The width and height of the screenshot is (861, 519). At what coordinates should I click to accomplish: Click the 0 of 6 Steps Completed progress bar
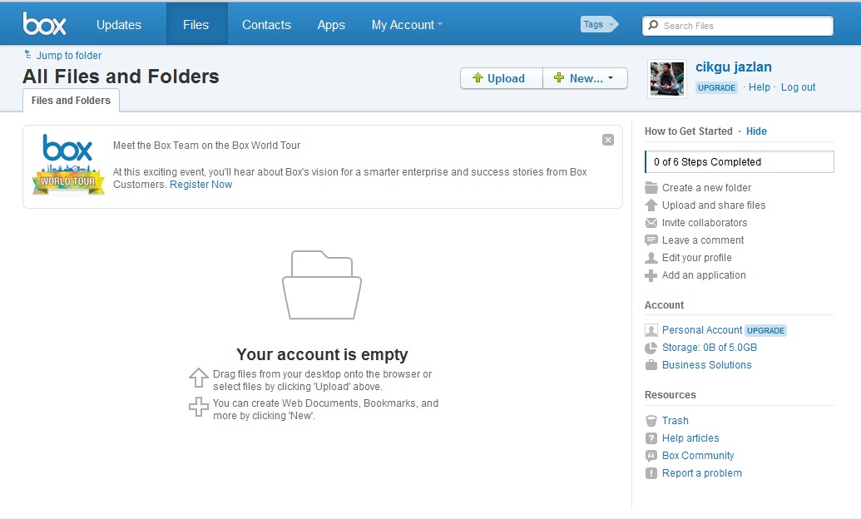point(739,161)
